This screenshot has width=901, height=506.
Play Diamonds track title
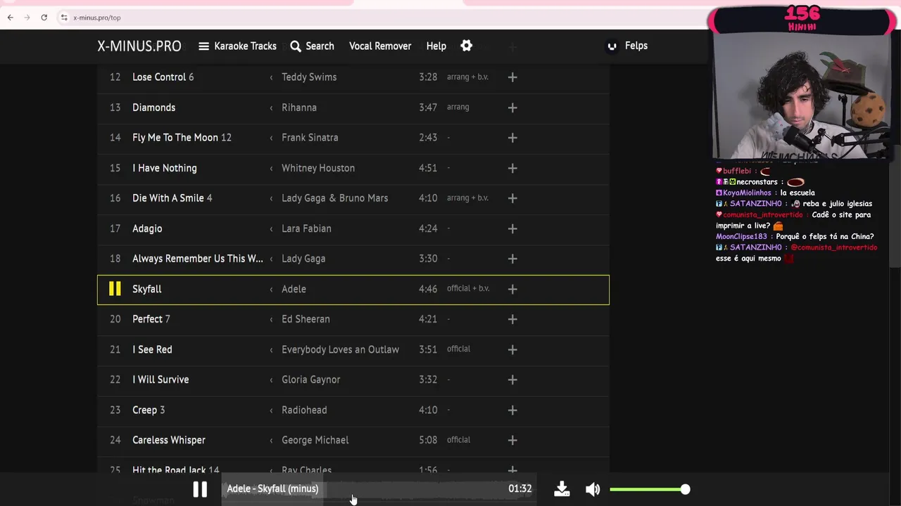click(x=153, y=108)
